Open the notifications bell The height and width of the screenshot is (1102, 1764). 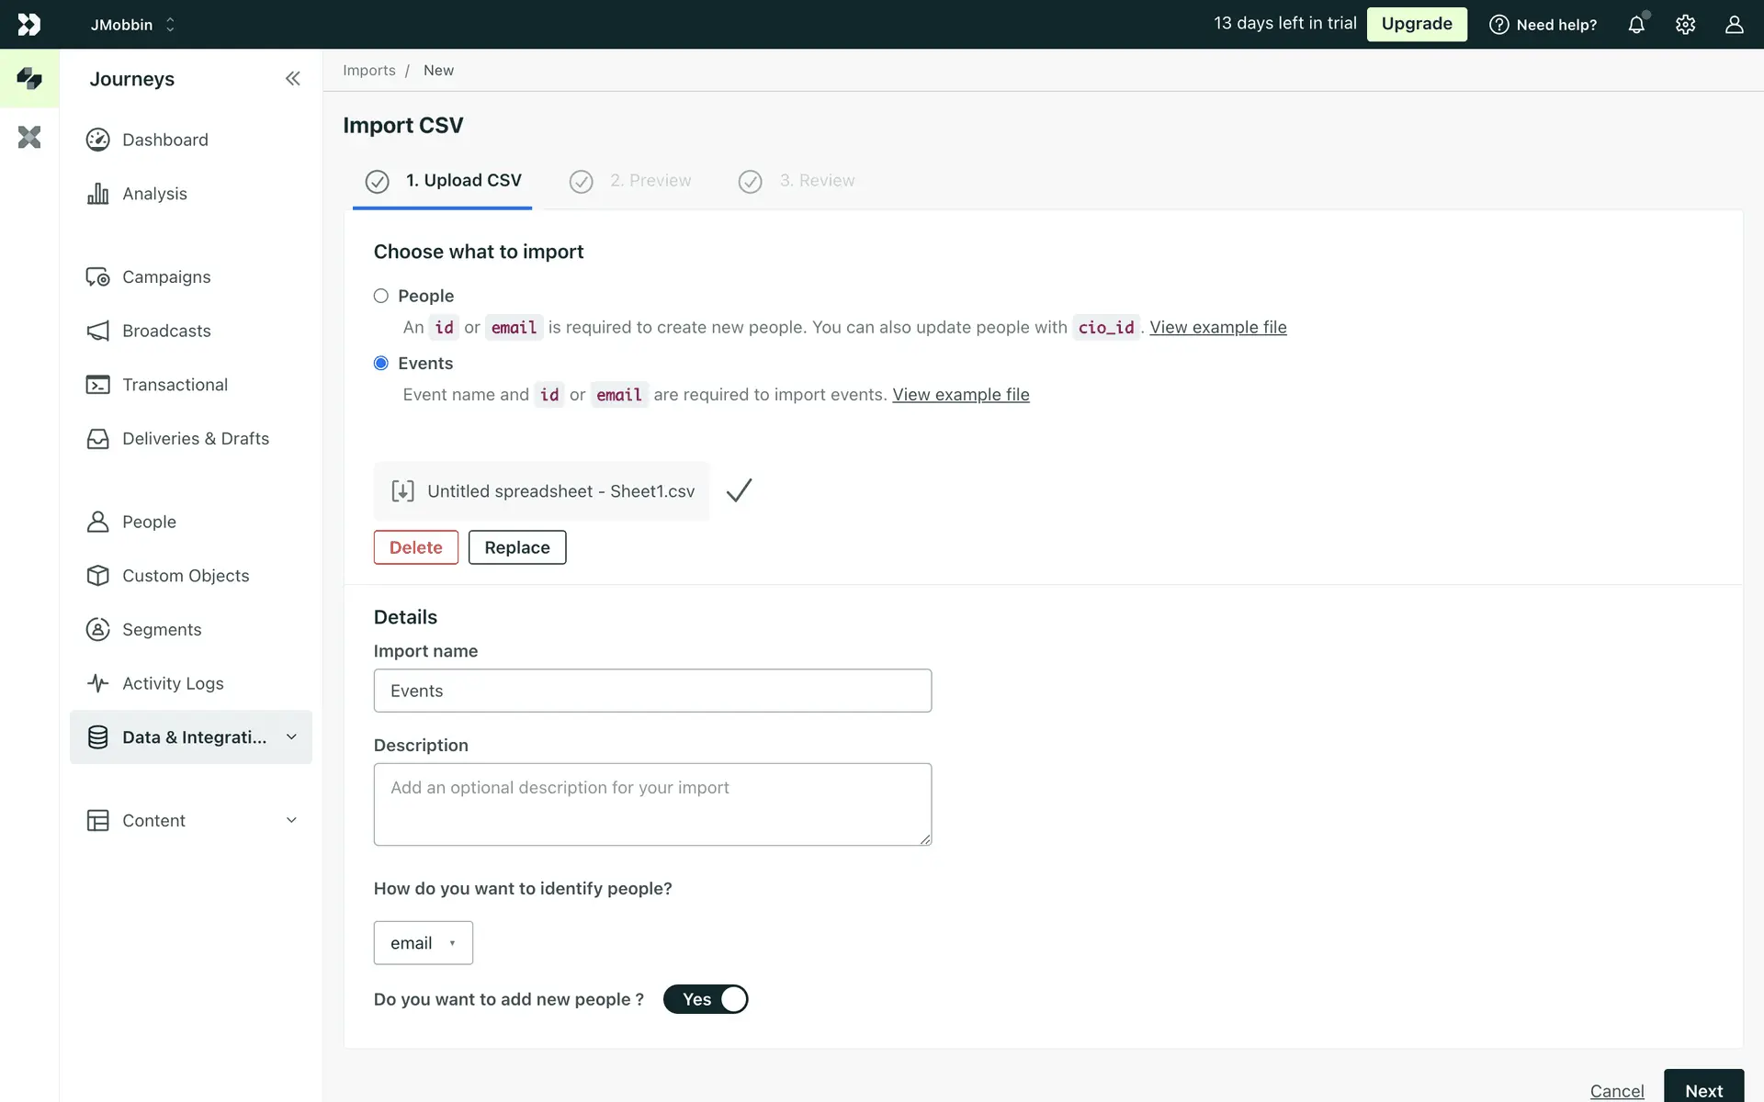1636,25
